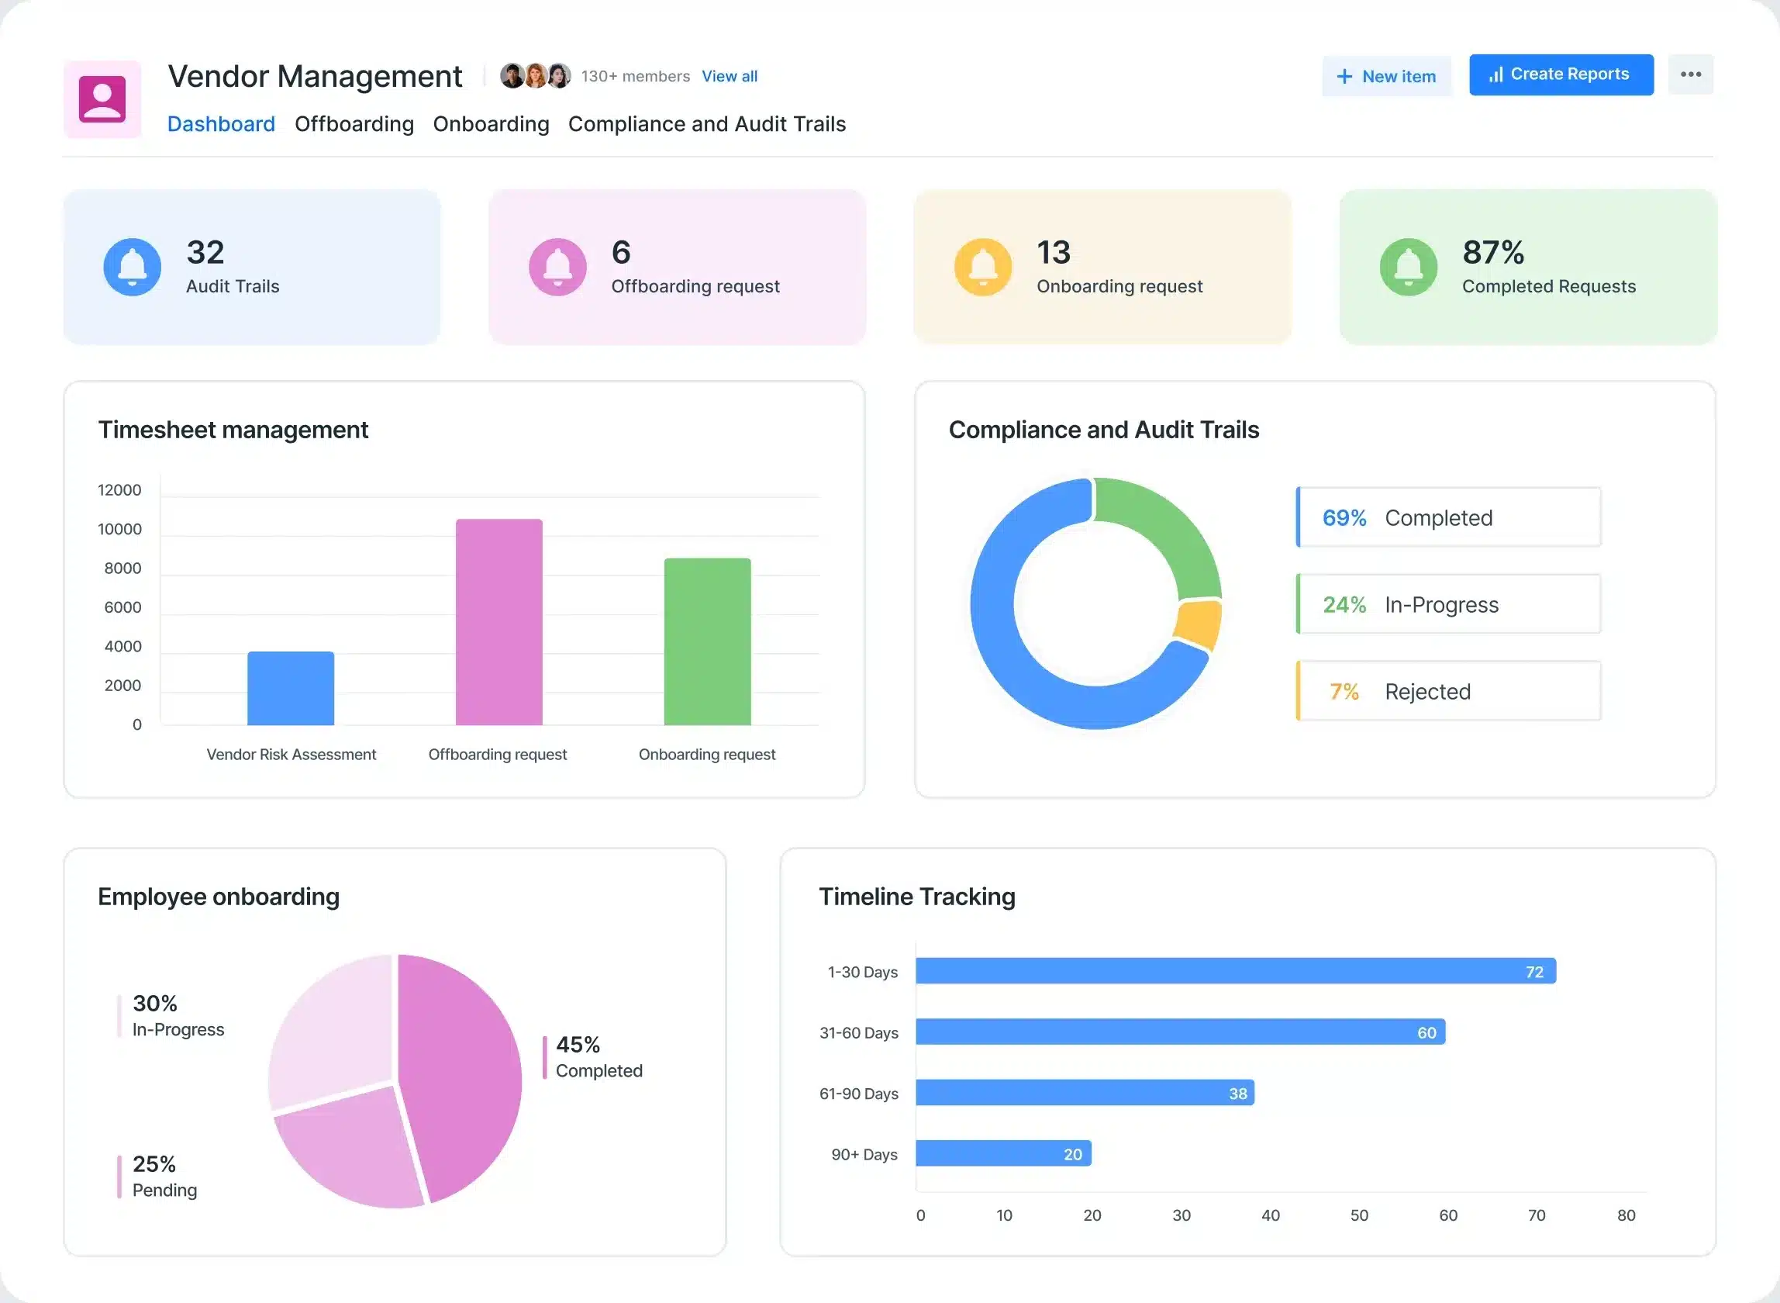Switch to the Offboarding tab
This screenshot has width=1780, height=1303.
point(354,124)
